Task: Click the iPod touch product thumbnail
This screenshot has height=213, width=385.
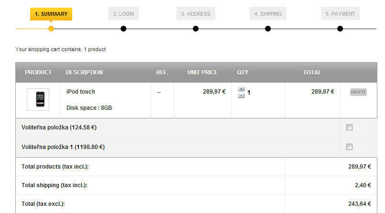Action: click(x=38, y=99)
